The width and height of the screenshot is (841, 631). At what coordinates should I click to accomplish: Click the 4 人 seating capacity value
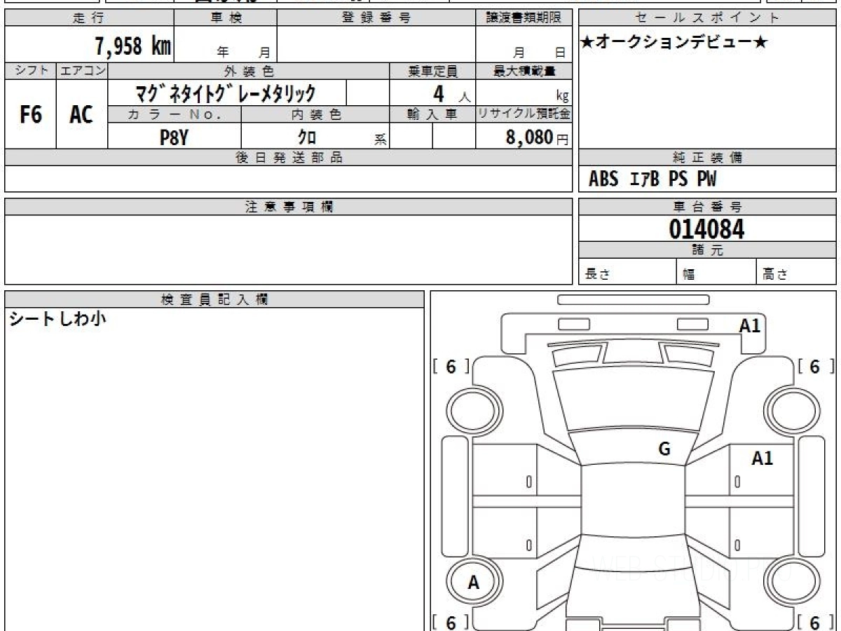451,94
